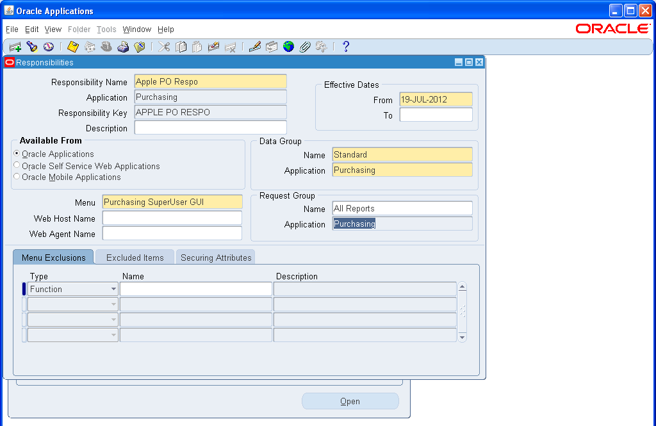Click the Request Group Name field
Screen dimensions: 656x426
click(x=402, y=208)
